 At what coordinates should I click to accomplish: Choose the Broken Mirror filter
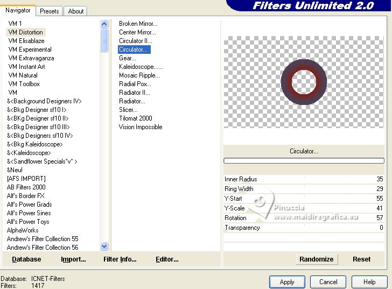click(x=138, y=24)
